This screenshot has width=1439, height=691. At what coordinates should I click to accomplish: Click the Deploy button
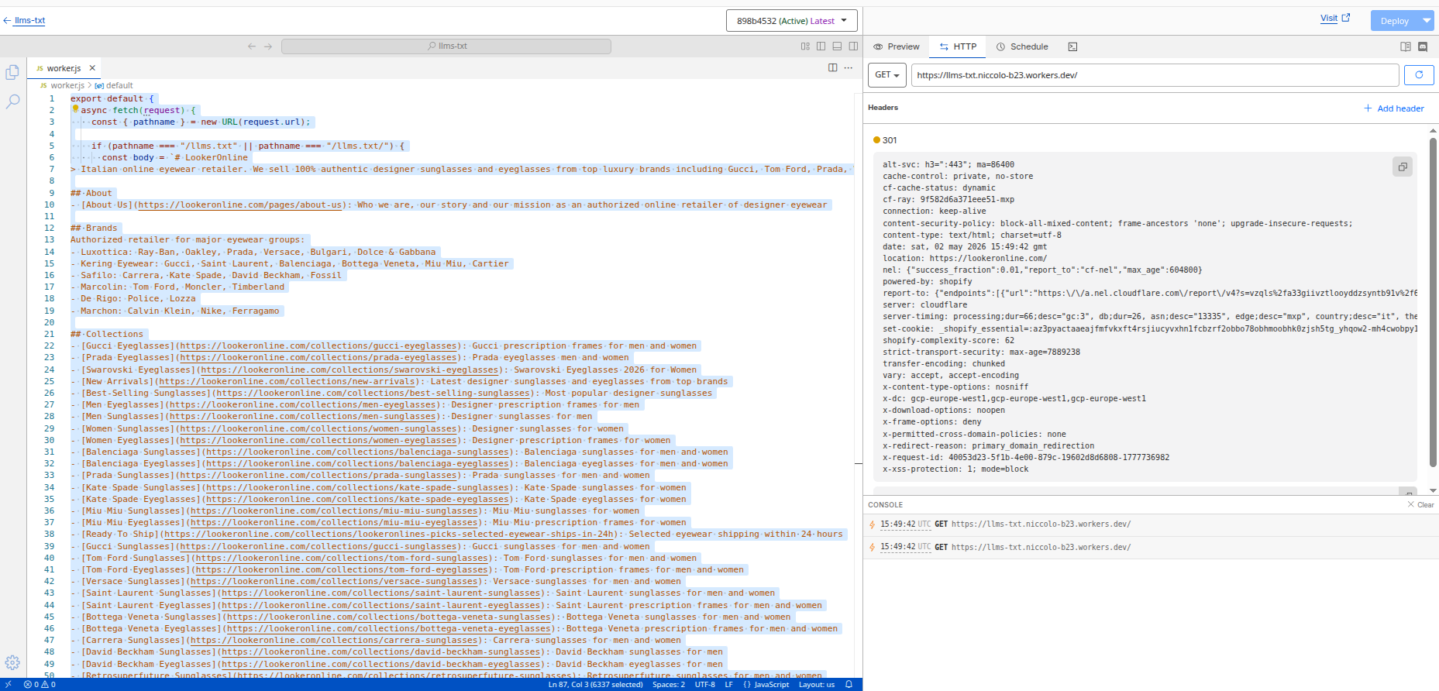coord(1394,21)
